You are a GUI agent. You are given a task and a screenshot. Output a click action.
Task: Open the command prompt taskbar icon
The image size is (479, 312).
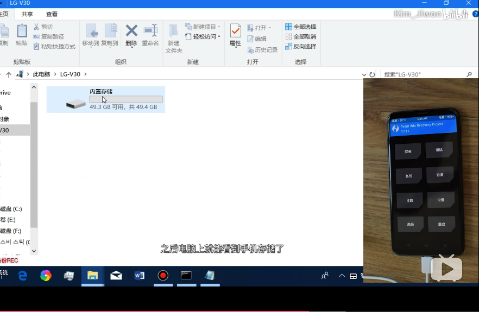coord(186,275)
